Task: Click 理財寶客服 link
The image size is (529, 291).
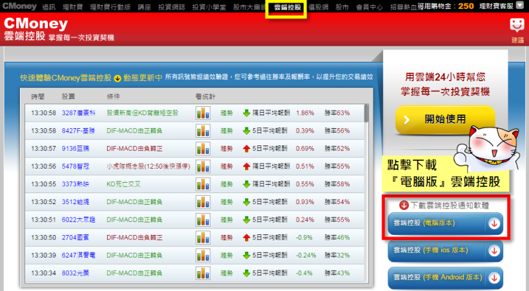Action: [x=496, y=6]
